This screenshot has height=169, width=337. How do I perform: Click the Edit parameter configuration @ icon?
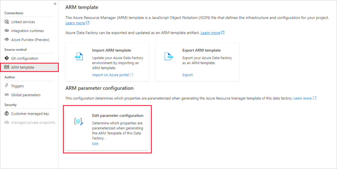(x=79, y=121)
